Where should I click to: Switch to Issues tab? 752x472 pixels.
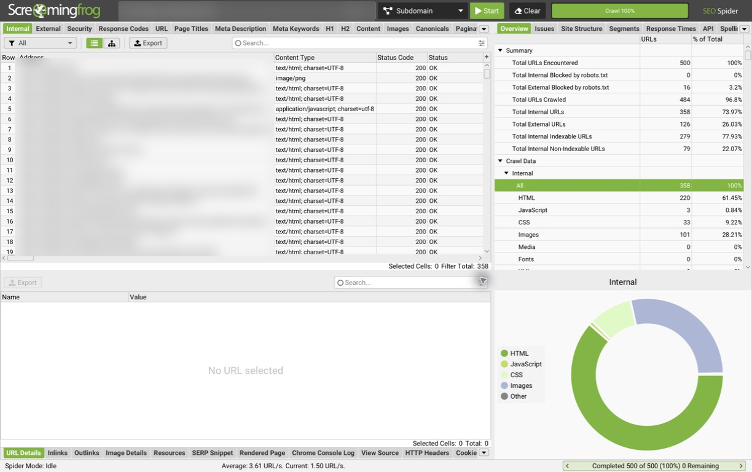544,29
